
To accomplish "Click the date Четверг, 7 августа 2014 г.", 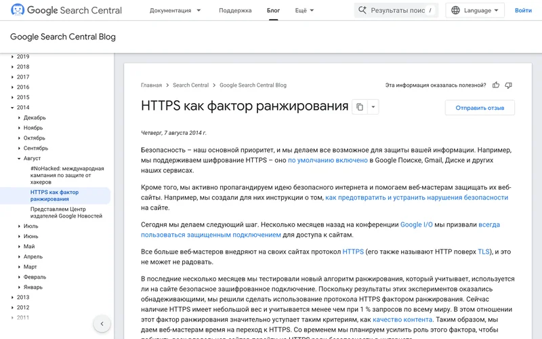I will pos(173,133).
